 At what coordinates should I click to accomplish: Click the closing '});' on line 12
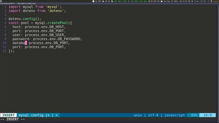pos(11,51)
